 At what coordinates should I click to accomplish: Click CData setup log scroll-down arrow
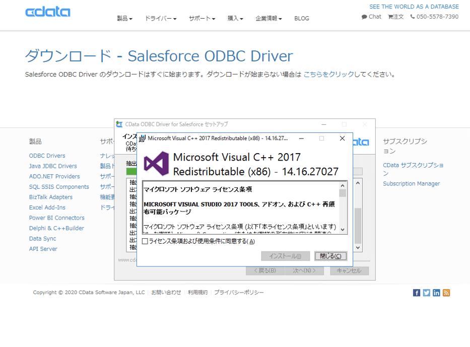tap(358, 248)
